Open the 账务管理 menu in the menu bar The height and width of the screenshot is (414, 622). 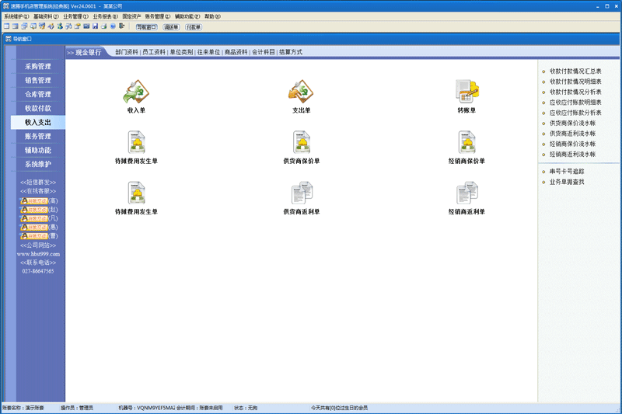click(x=158, y=16)
